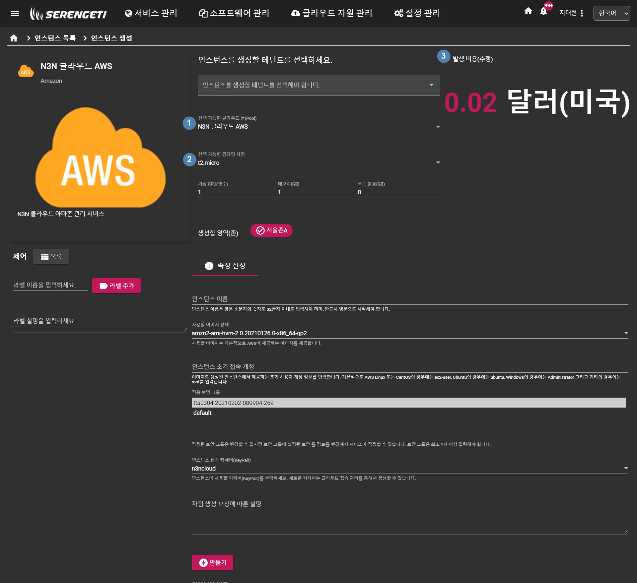This screenshot has width=637, height=583.
Task: Click the 인스턴스 이름 input field
Action: 409,299
